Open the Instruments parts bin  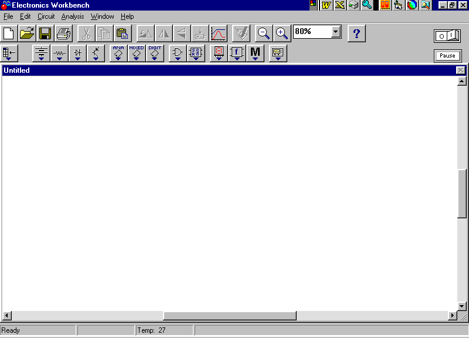[x=278, y=53]
